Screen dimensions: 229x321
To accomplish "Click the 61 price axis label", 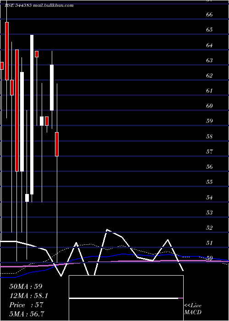I will click(x=209, y=90).
